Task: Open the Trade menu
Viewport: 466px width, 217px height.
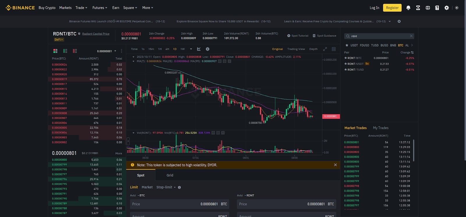Action: (81, 8)
